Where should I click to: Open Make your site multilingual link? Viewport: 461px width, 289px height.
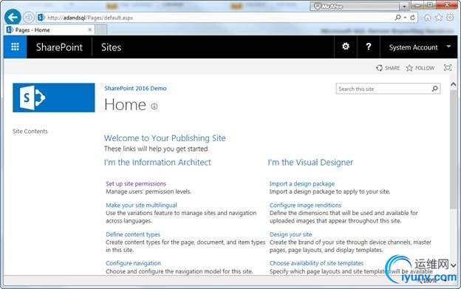coord(141,205)
